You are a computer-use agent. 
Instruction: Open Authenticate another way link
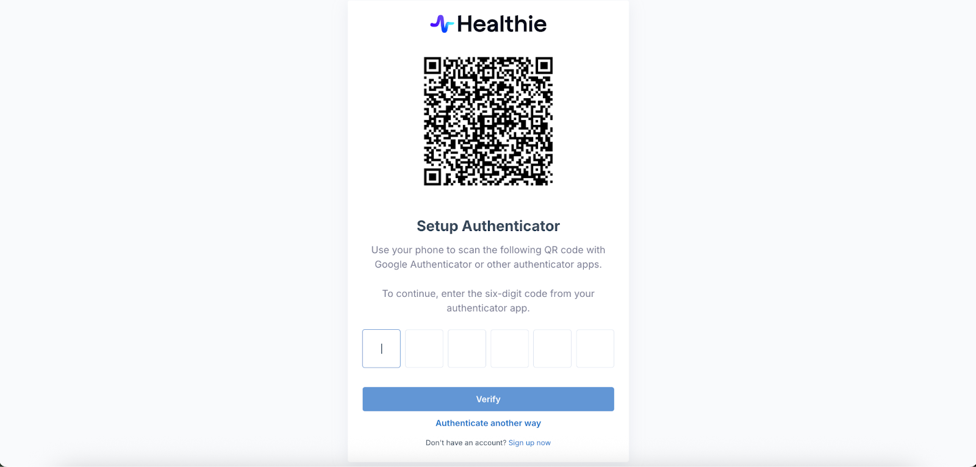[488, 423]
